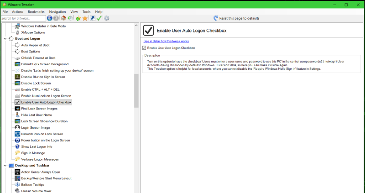The image size is (365, 193).
Task: Uncheck Enable User Auto Logon Checkbox option
Action: point(144,48)
